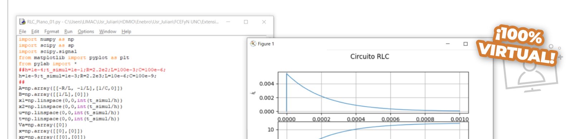The width and height of the screenshot is (573, 139).
Task: Open the Help menu
Action: pyautogui.click(x=126, y=31)
